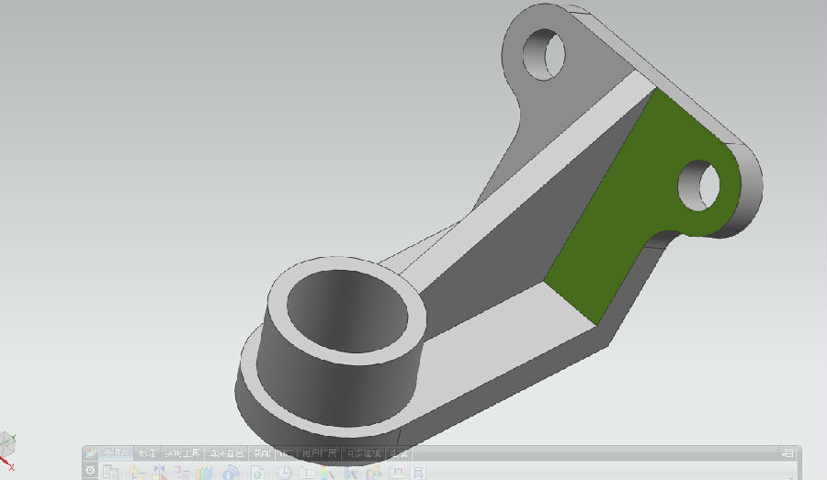Open the 用户扩展 tab
Screen dimensions: 827x480
[x=318, y=453]
